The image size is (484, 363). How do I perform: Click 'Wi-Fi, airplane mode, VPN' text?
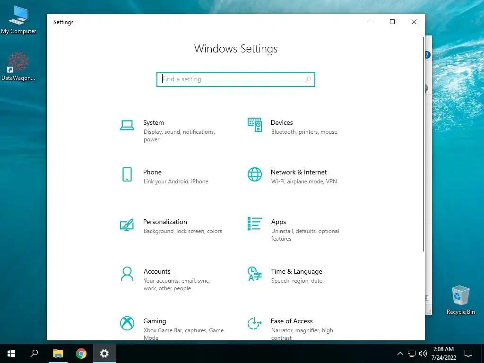[304, 181]
